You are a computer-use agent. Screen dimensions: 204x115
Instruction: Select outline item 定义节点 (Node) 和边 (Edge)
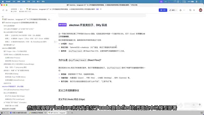(15, 96)
